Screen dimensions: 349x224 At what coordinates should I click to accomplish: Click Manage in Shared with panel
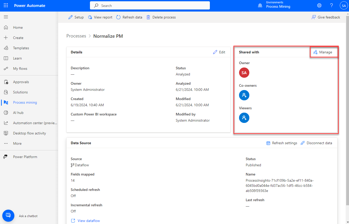coord(323,52)
